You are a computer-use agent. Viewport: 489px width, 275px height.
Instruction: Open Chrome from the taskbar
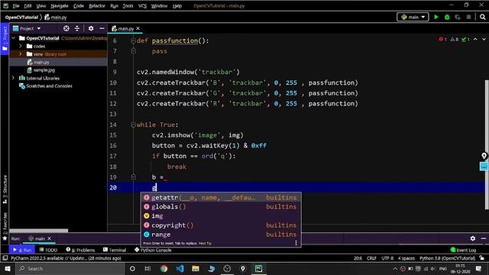(164, 268)
